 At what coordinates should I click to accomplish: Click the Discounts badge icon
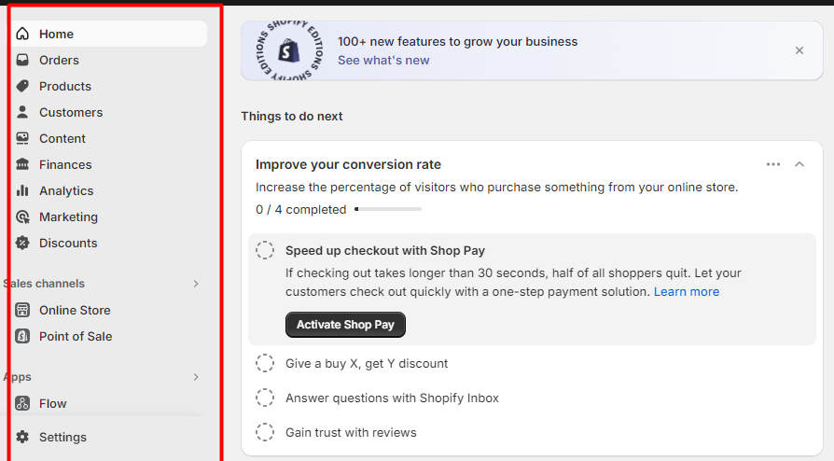pos(22,243)
